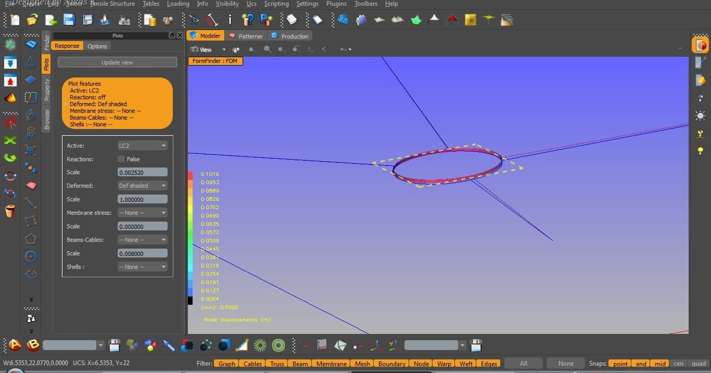Toggle the Boundary filter

[392, 364]
